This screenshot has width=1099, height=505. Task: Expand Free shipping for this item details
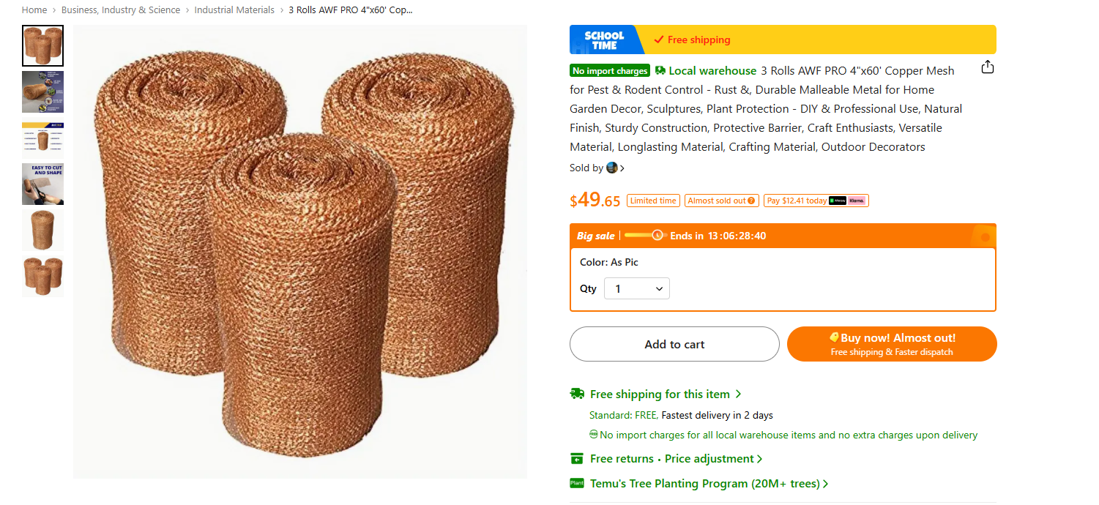click(666, 394)
